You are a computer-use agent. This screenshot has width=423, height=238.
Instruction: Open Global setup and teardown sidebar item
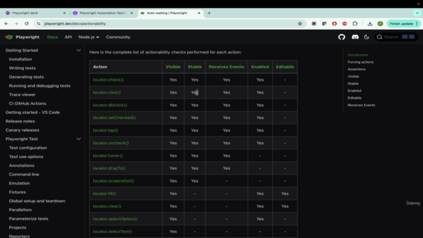coord(37,201)
